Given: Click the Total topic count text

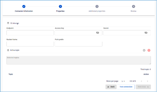Looking at the screenshot, I should pos(146,69).
